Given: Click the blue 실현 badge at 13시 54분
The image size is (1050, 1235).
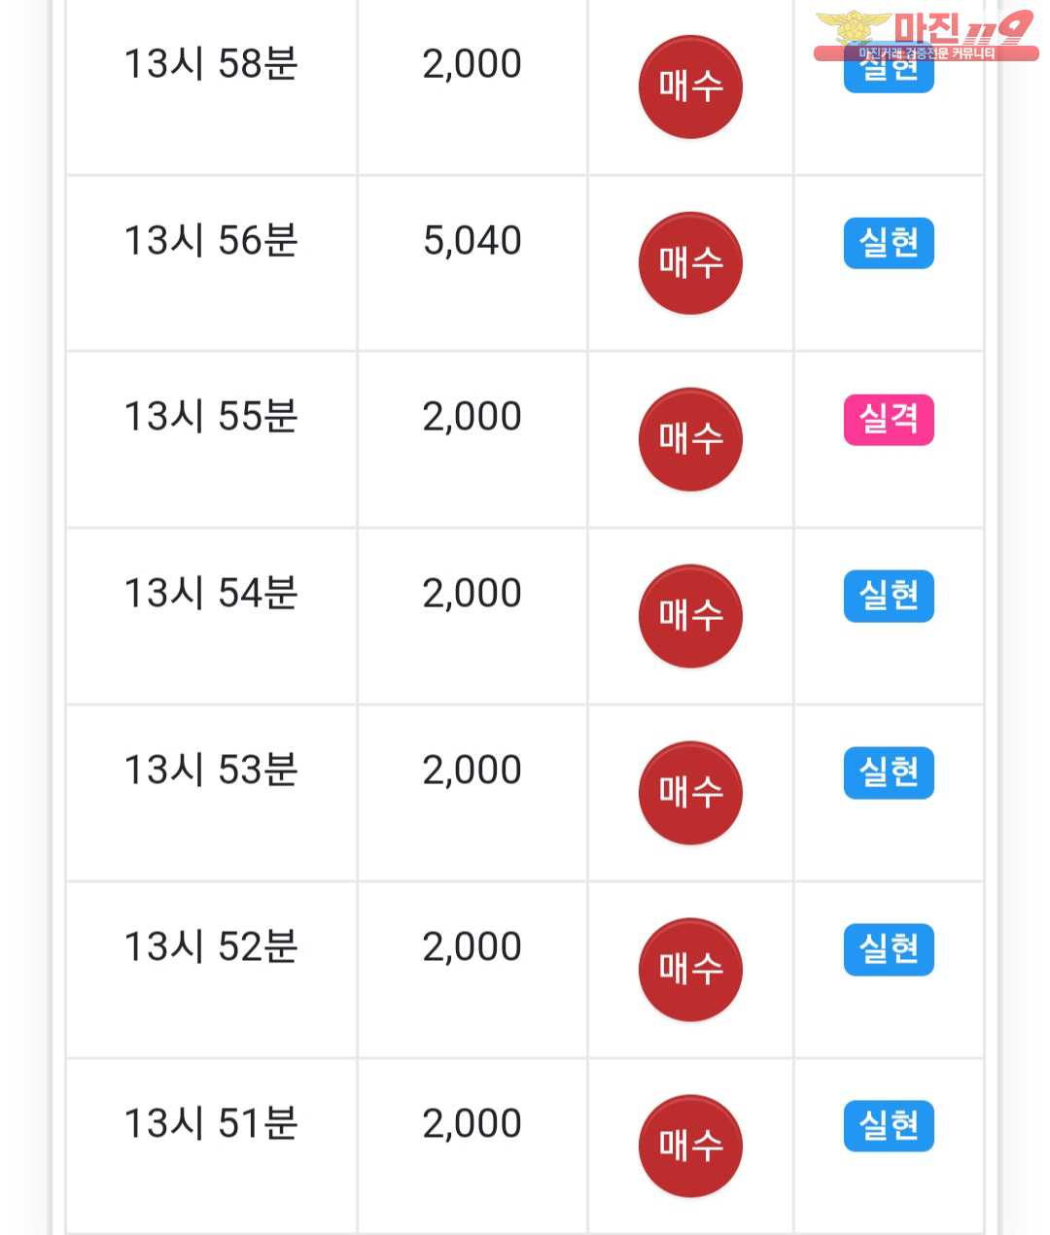Looking at the screenshot, I should [889, 596].
